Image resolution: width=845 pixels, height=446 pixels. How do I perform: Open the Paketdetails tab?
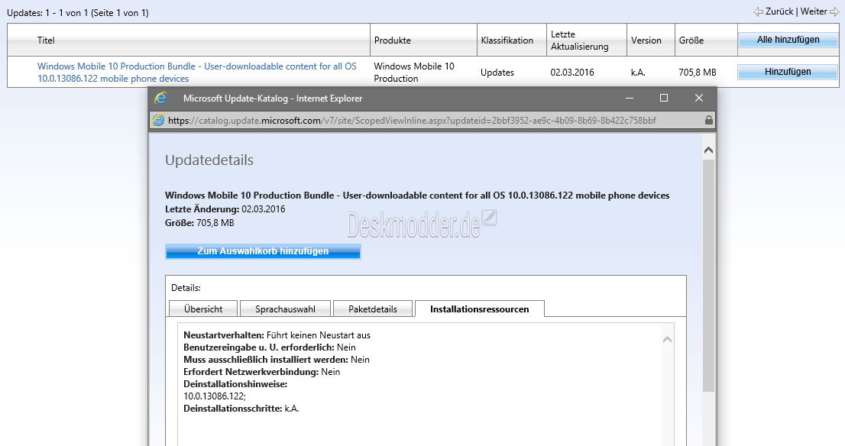click(373, 309)
